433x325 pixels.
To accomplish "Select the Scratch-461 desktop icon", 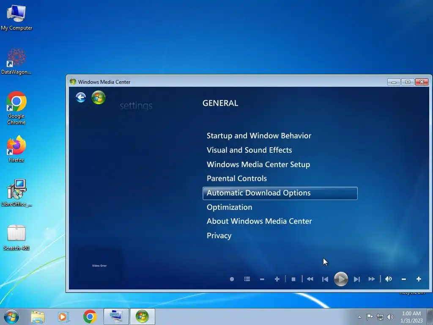I will click(16, 237).
